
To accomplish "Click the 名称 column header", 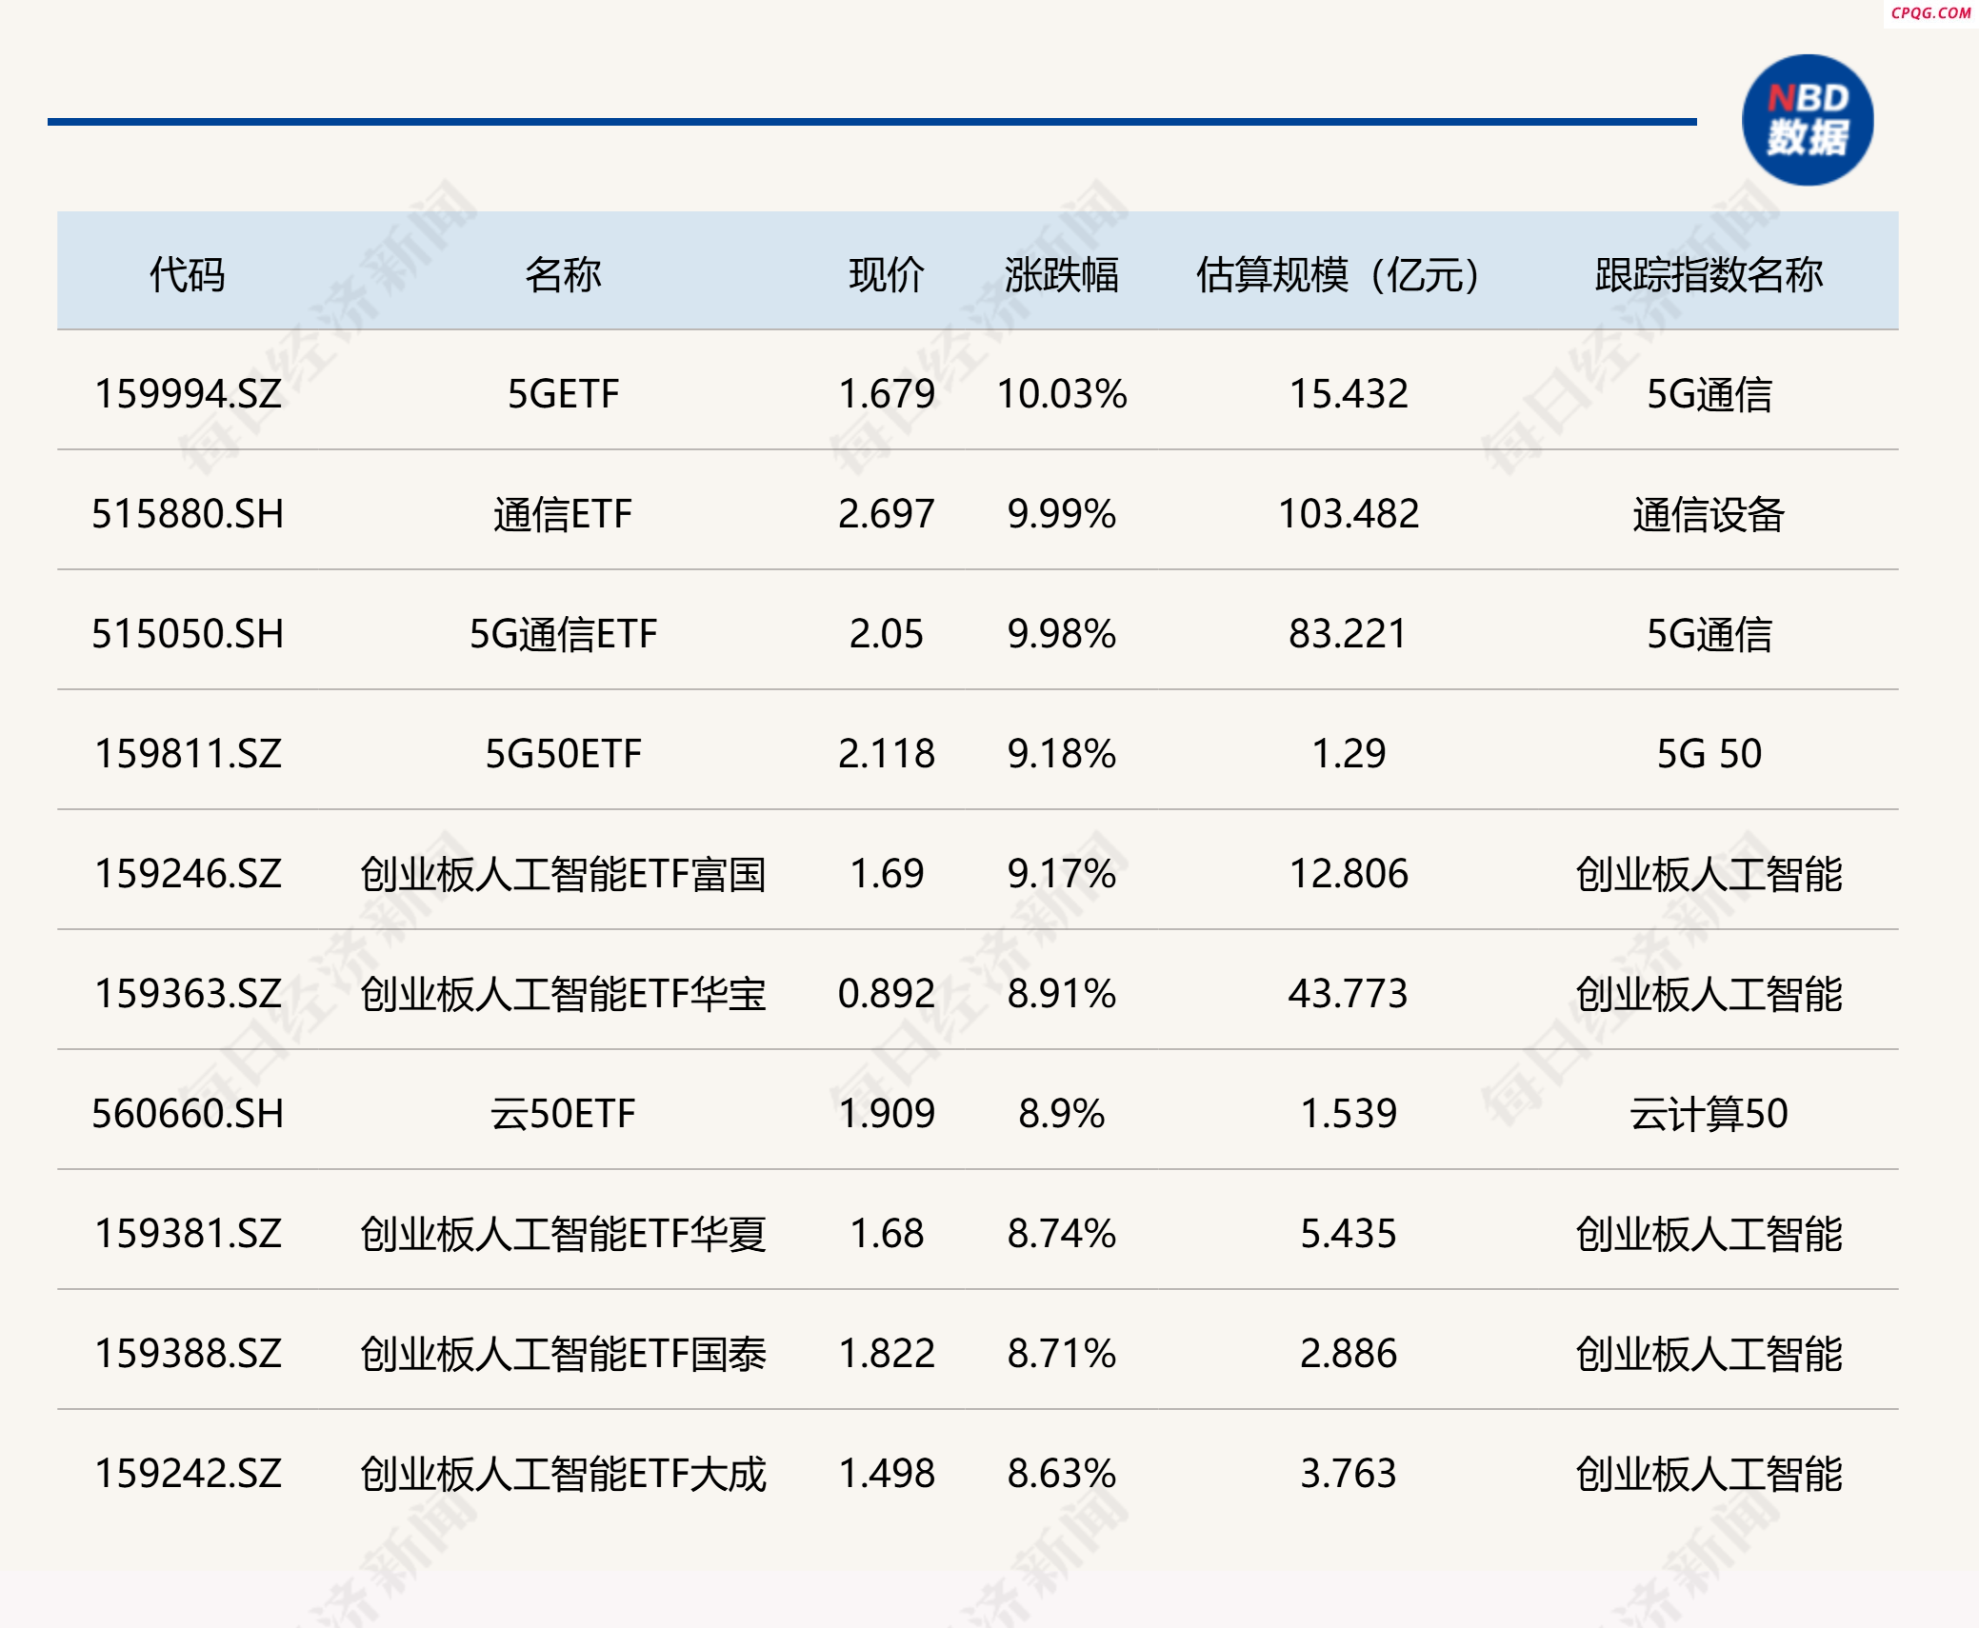I will [563, 274].
